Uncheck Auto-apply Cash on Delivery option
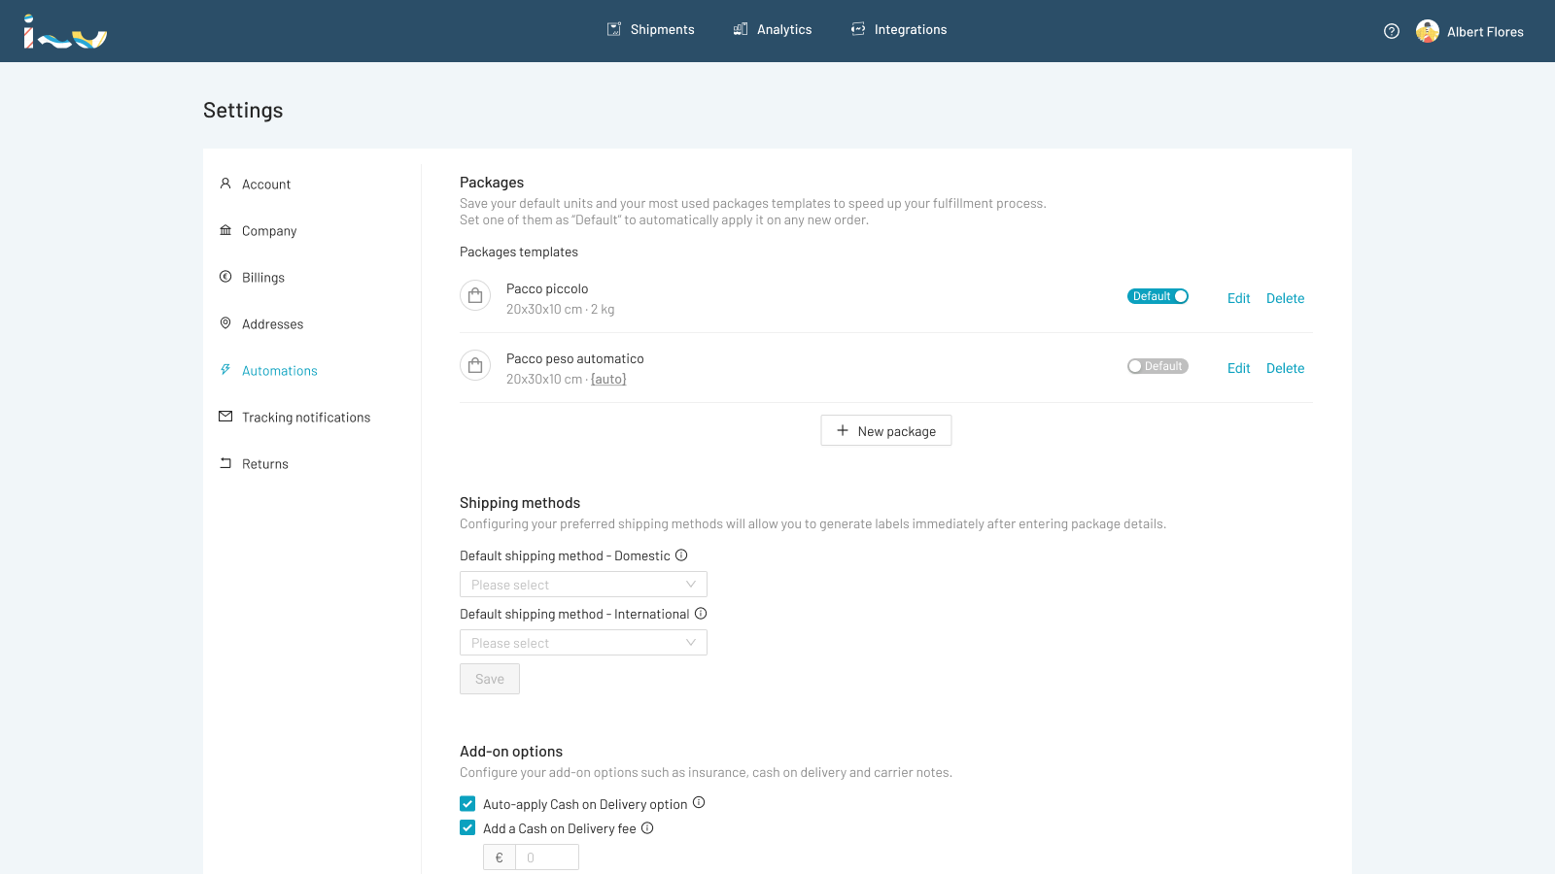Screen dimensions: 1555x874 click(467, 804)
